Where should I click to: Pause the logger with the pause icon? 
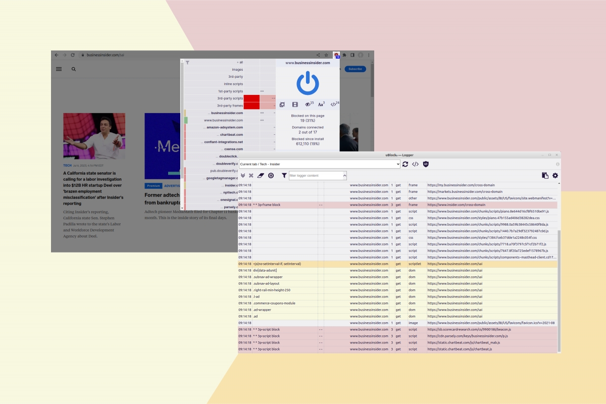tap(271, 176)
